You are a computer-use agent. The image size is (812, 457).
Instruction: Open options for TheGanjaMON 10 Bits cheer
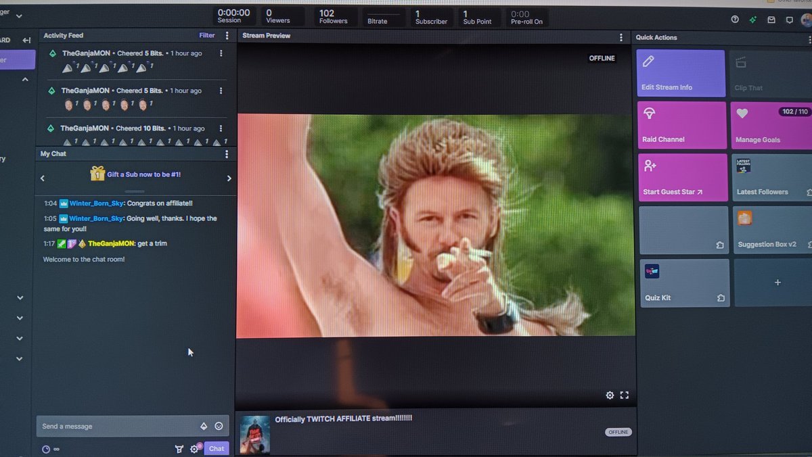(x=221, y=128)
